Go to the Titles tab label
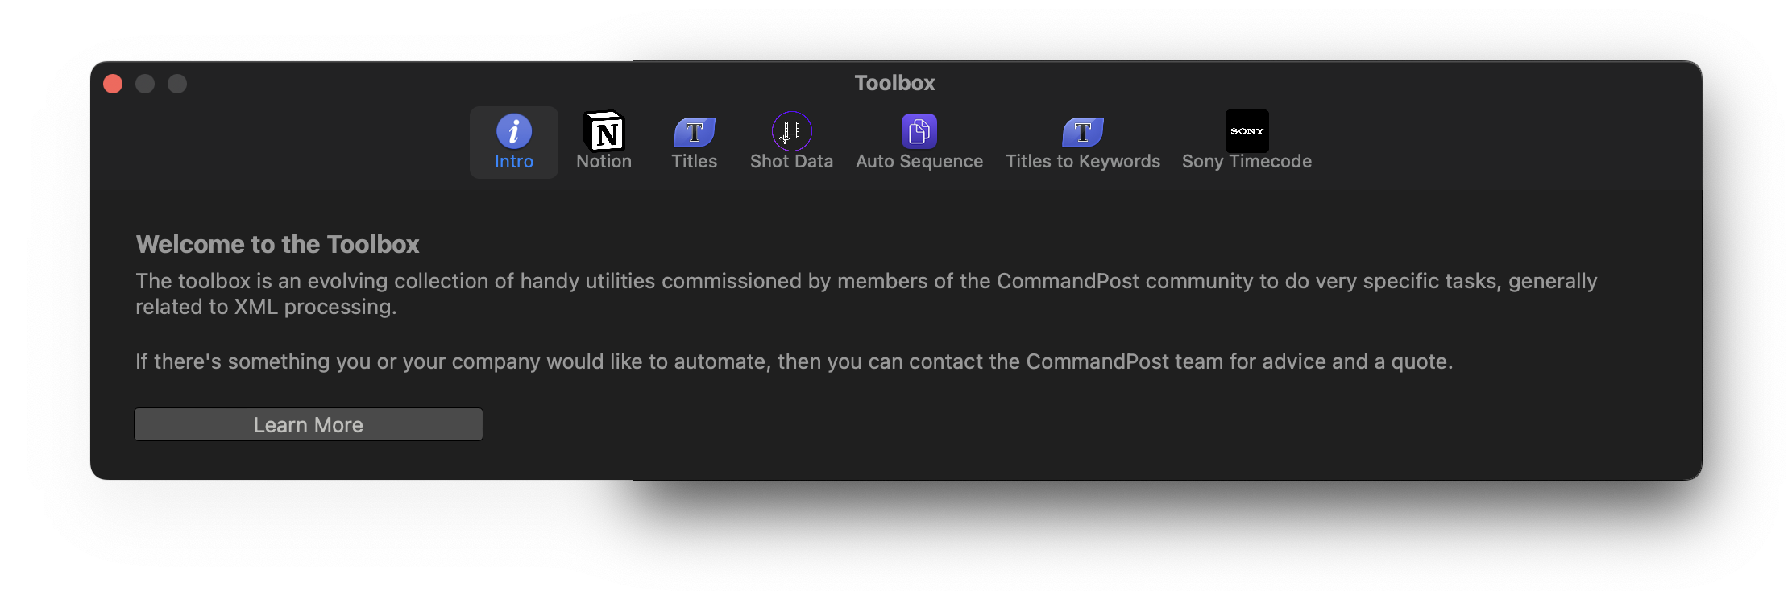Image resolution: width=1792 pixels, height=599 pixels. pyautogui.click(x=695, y=162)
